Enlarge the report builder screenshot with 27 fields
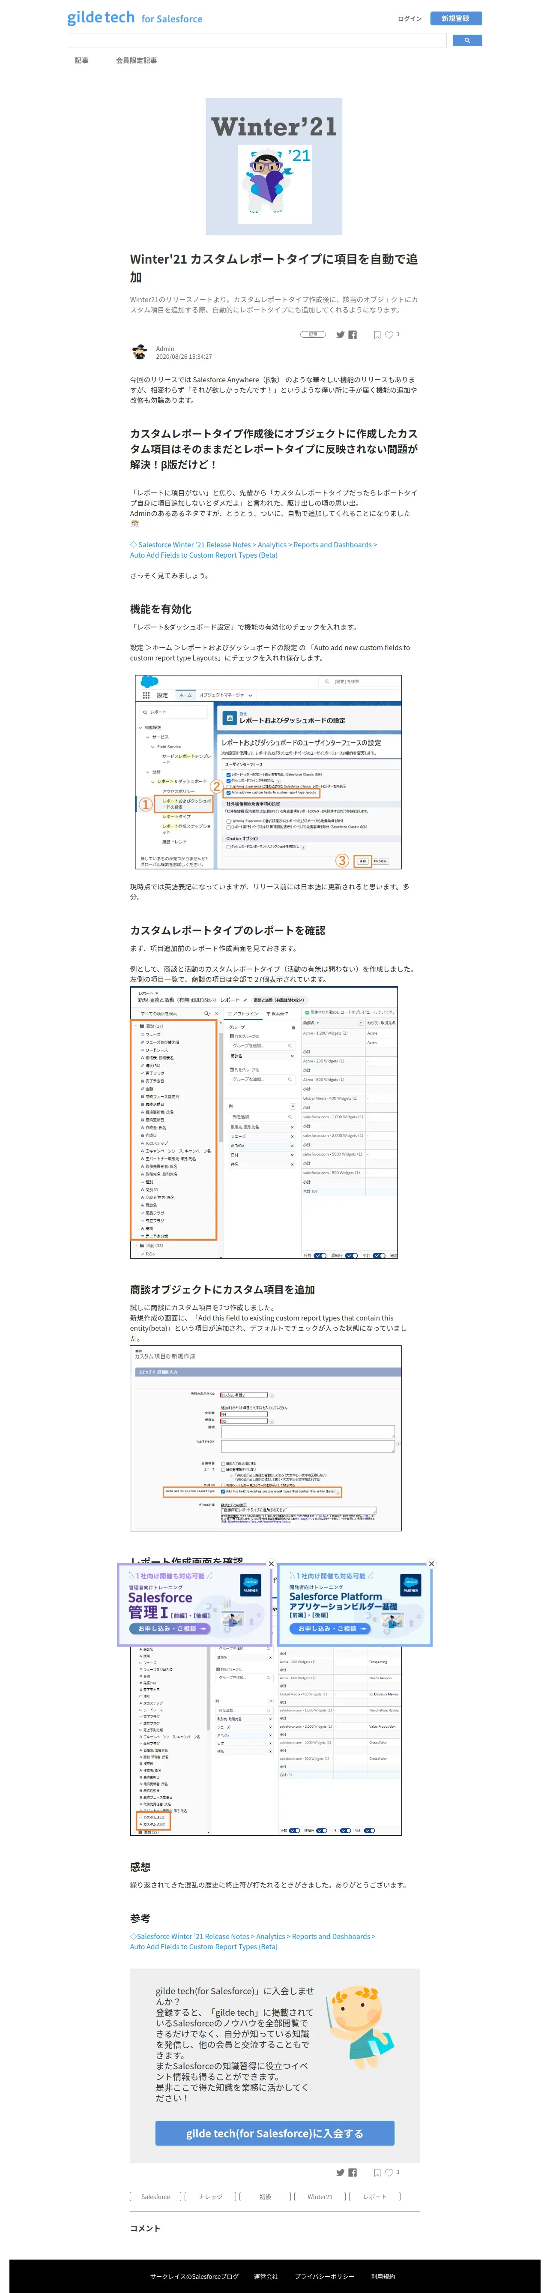Viewport: 550px width, 2293px height. pyautogui.click(x=264, y=1122)
